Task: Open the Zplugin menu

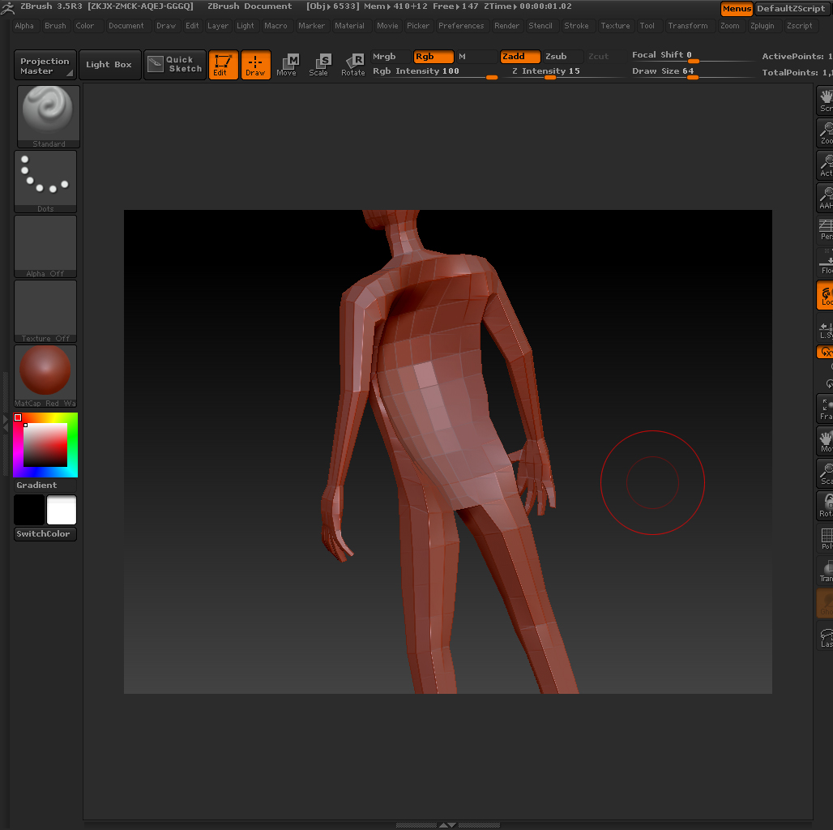Action: tap(762, 26)
